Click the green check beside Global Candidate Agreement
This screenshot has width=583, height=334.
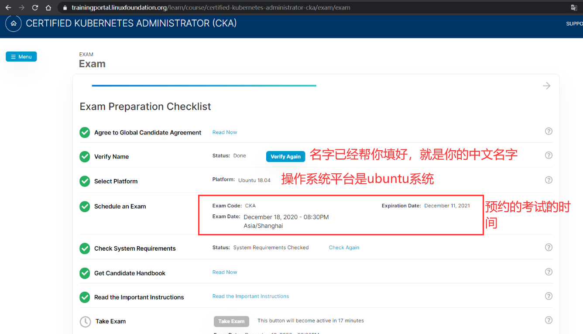coord(85,132)
